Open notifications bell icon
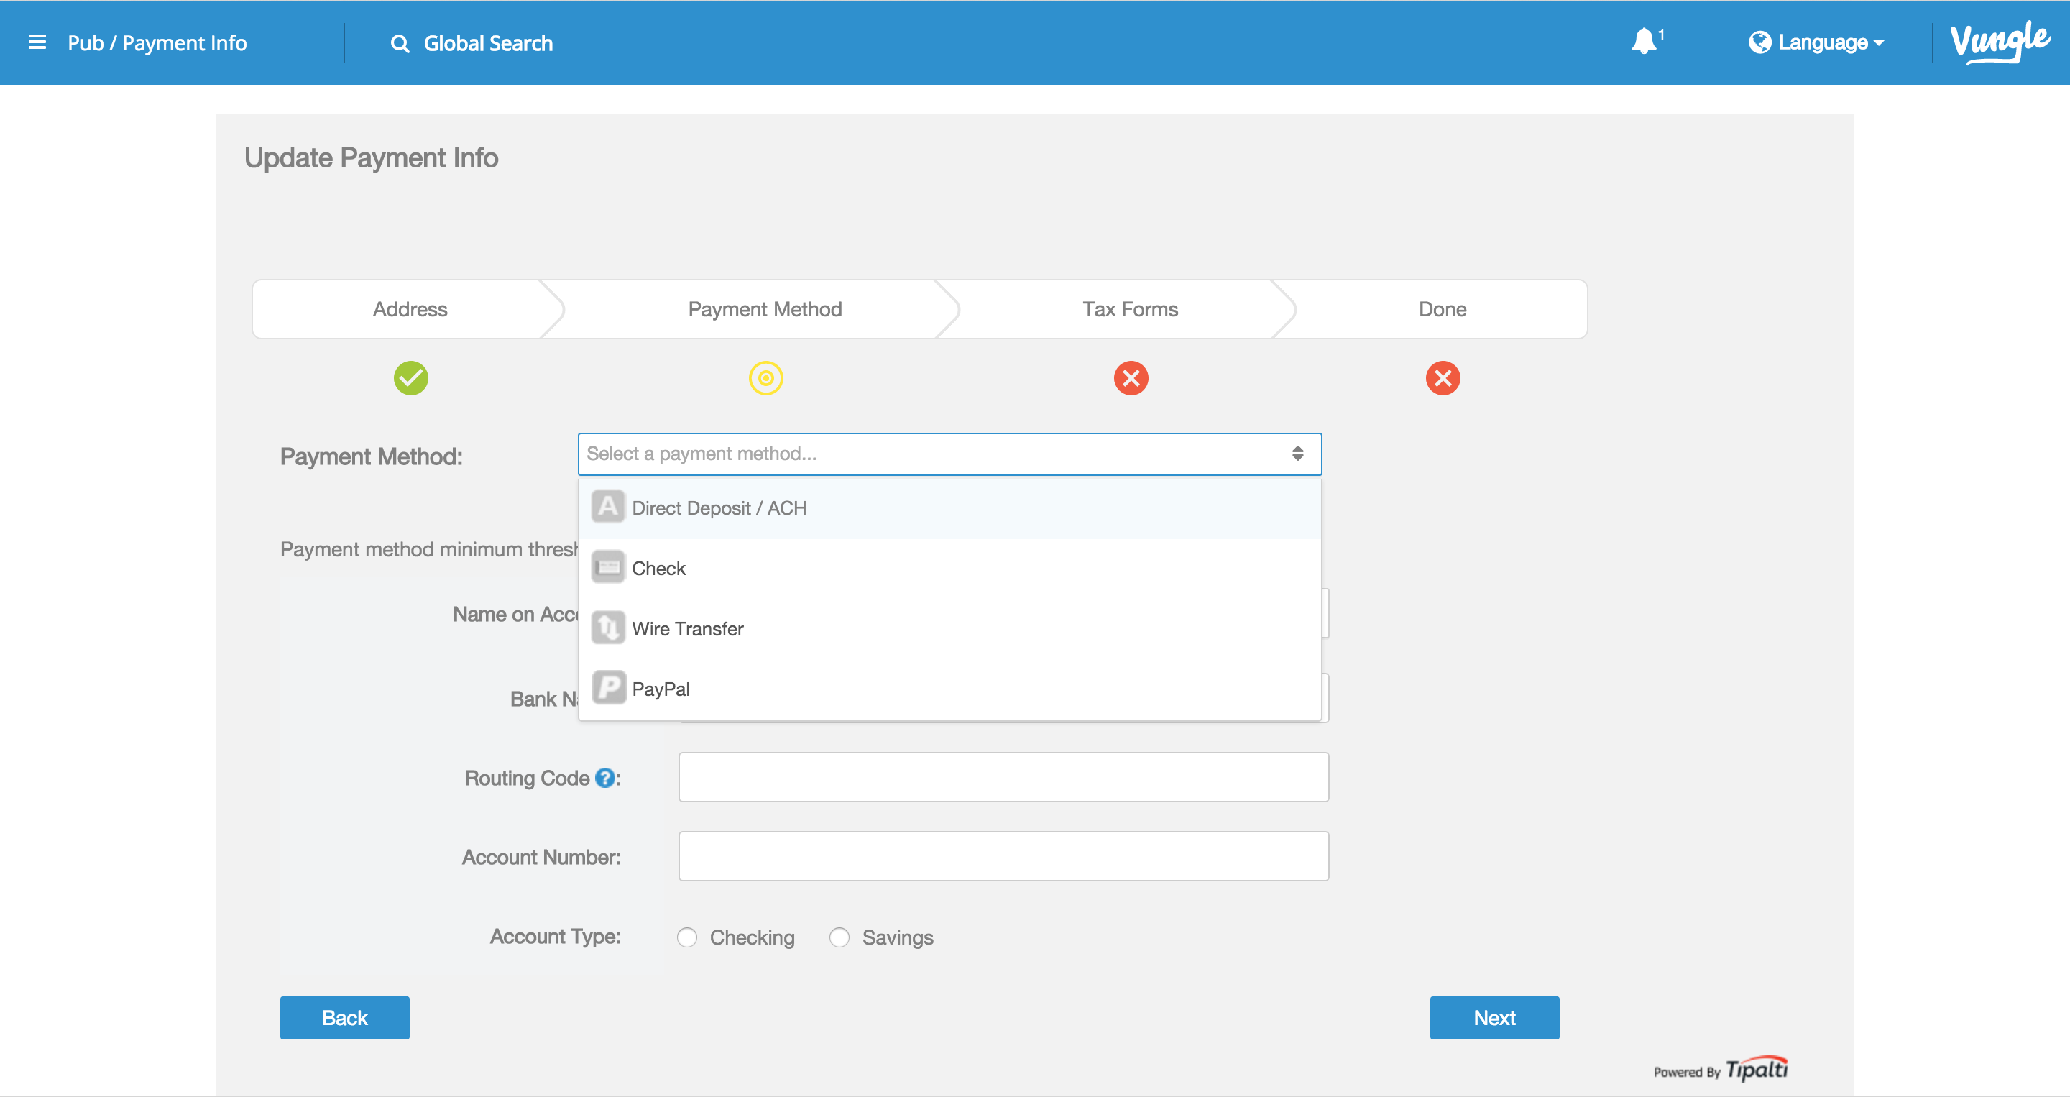This screenshot has width=2070, height=1097. click(1644, 41)
